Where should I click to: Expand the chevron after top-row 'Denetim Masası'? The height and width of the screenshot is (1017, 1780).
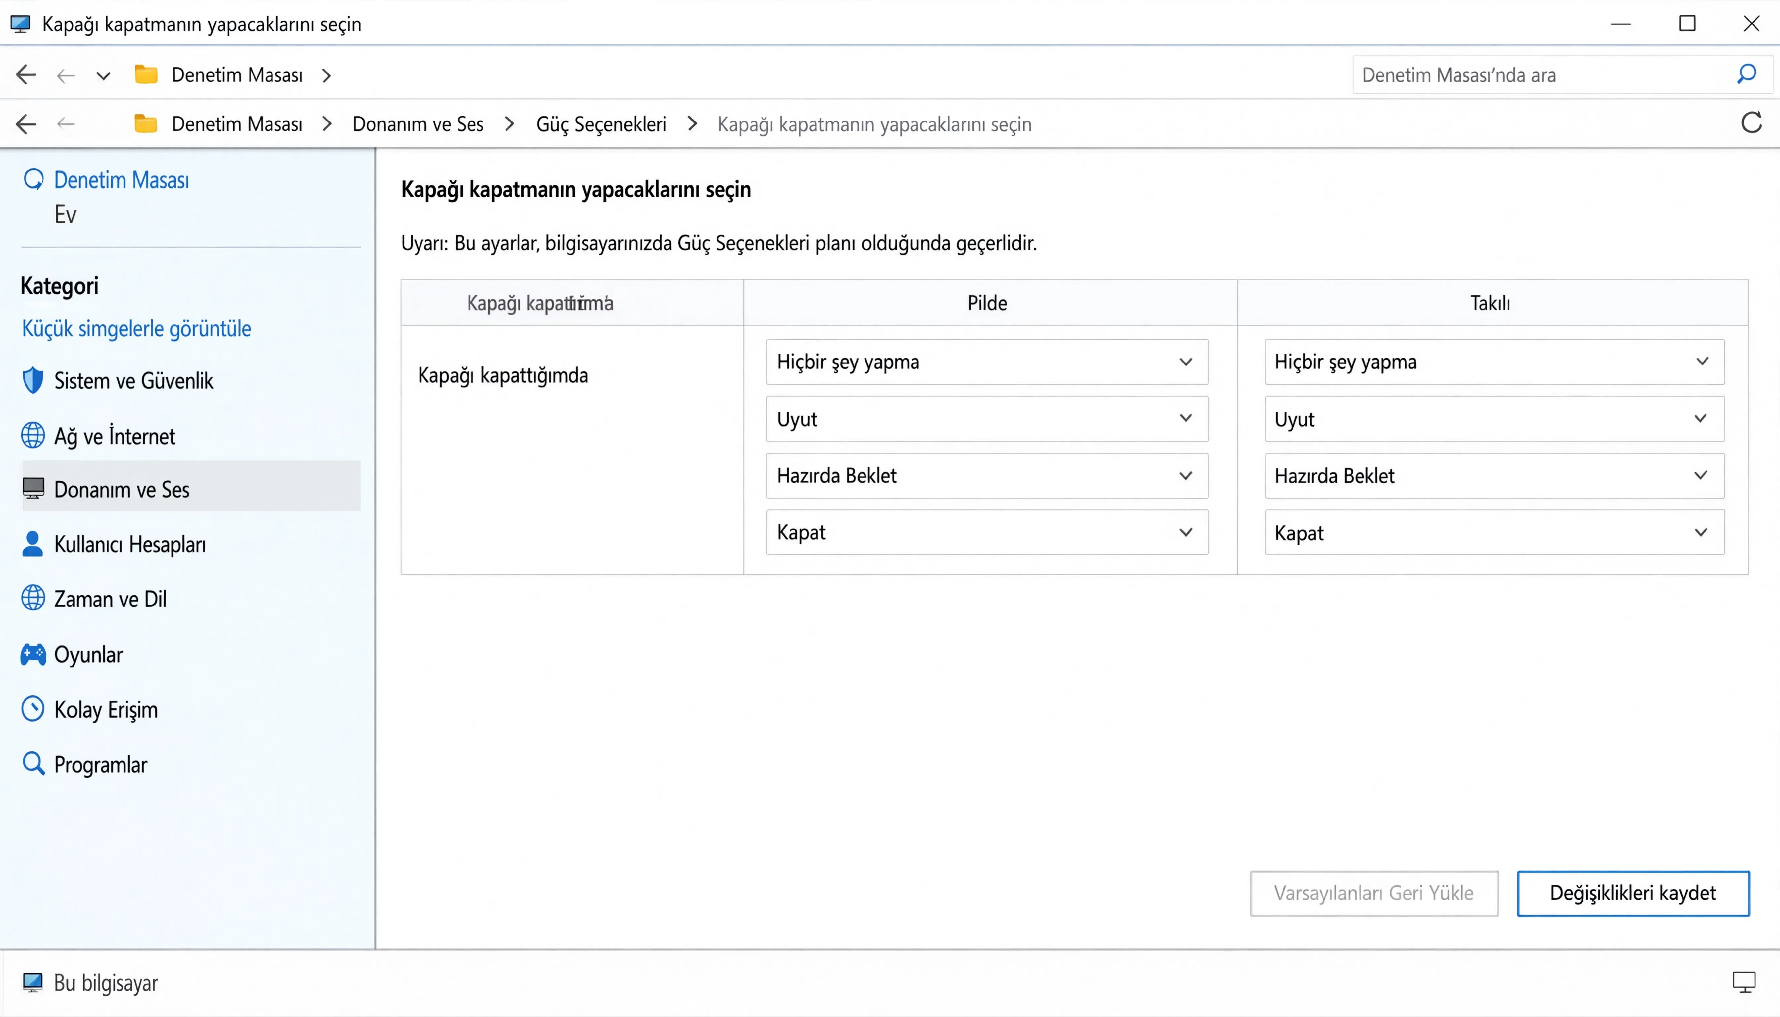(326, 75)
